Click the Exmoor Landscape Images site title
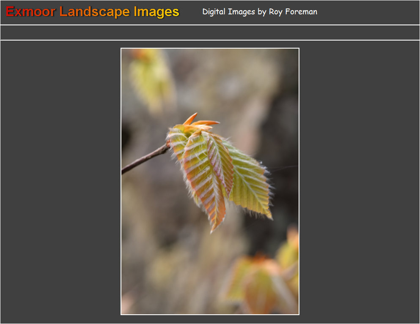 [93, 12]
